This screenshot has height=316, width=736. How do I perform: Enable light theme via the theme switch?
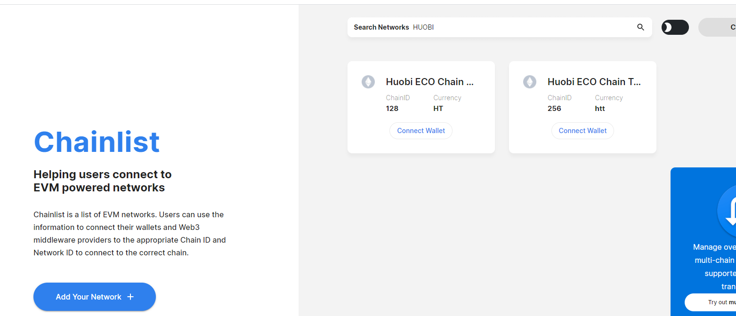point(675,27)
